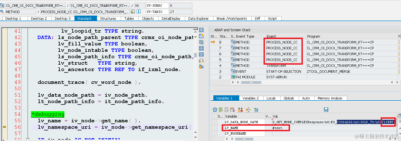
Task: Click the stack table scroll-right arrow at bottom-left
Action: pos(238,82)
